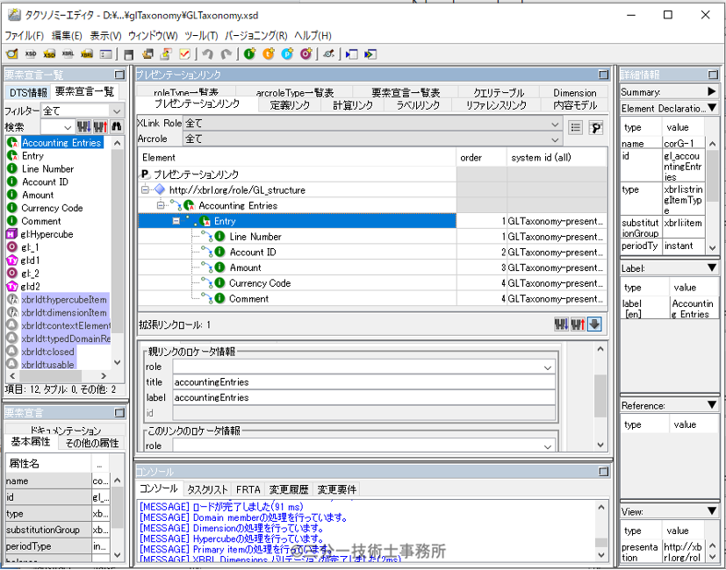The image size is (726, 570).
Task: Open the タスクリスト console tab
Action: click(x=207, y=489)
